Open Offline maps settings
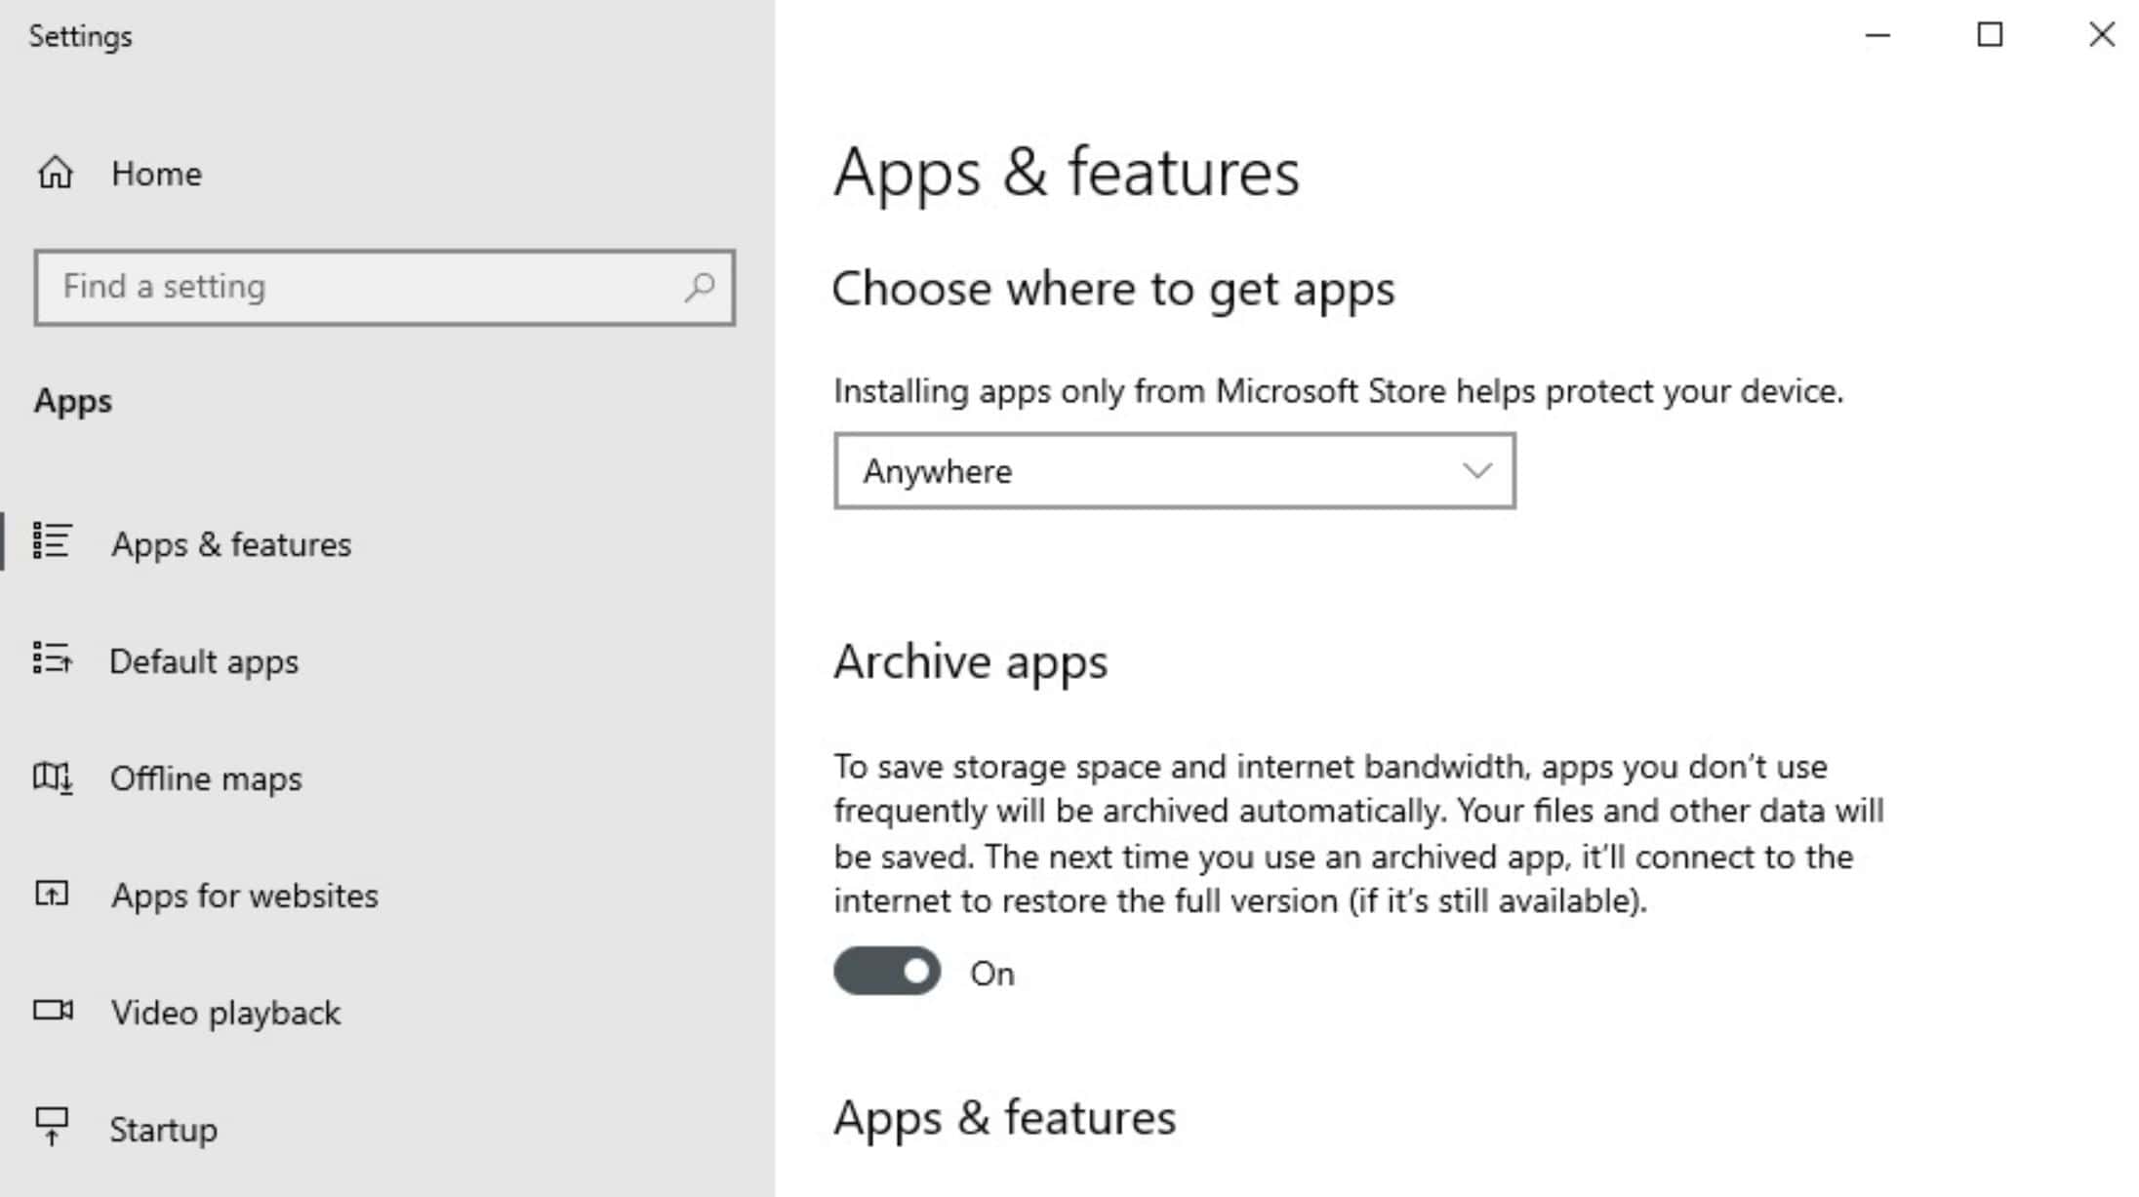This screenshot has width=2139, height=1197. pos(204,778)
